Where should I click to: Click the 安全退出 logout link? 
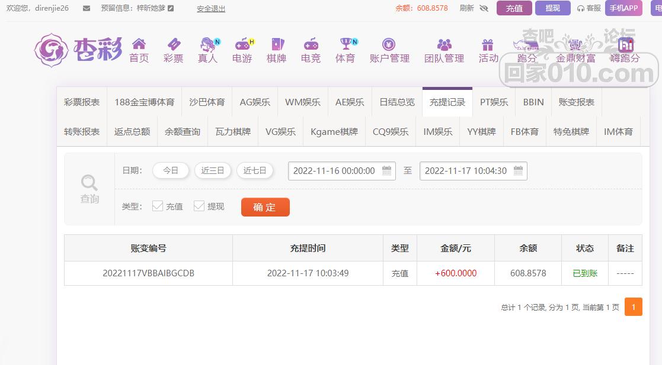tap(210, 9)
